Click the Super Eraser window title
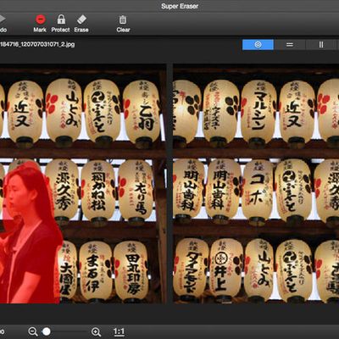The height and width of the screenshot is (339, 339). [180, 6]
